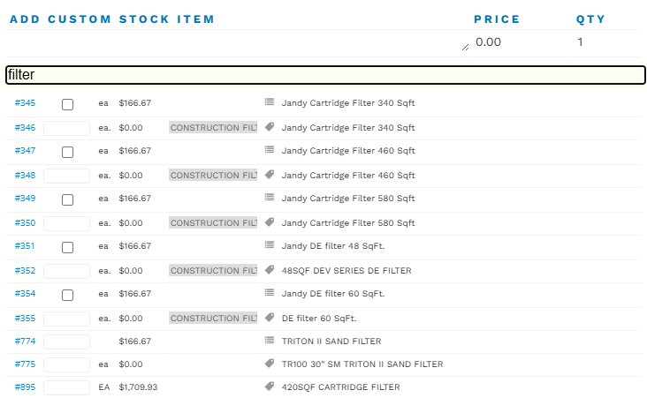Click the CONSTRUCTION FILT tag in row #348
The width and height of the screenshot is (647, 398).
click(x=213, y=175)
